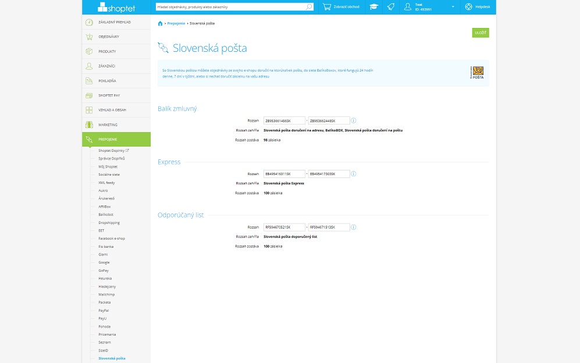Open Môj Shoptet submenu item
Image resolution: width=580 pixels, height=363 pixels.
108,166
